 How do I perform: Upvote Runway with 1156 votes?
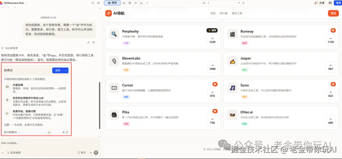[x=331, y=40]
